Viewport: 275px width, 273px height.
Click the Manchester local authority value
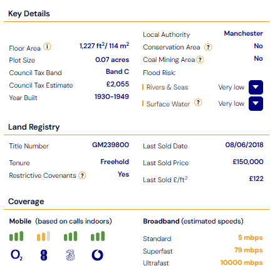[244, 33]
